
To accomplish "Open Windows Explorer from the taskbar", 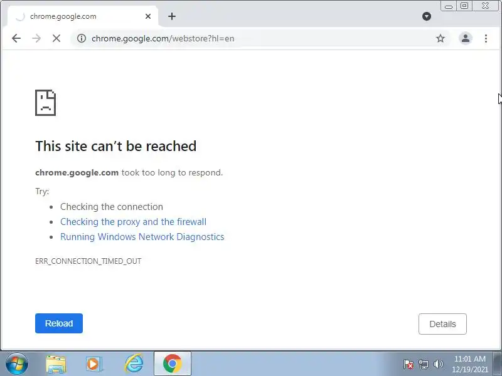I will click(56, 364).
